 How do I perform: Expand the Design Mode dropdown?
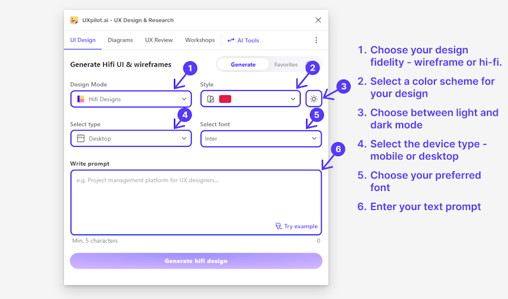(131, 99)
